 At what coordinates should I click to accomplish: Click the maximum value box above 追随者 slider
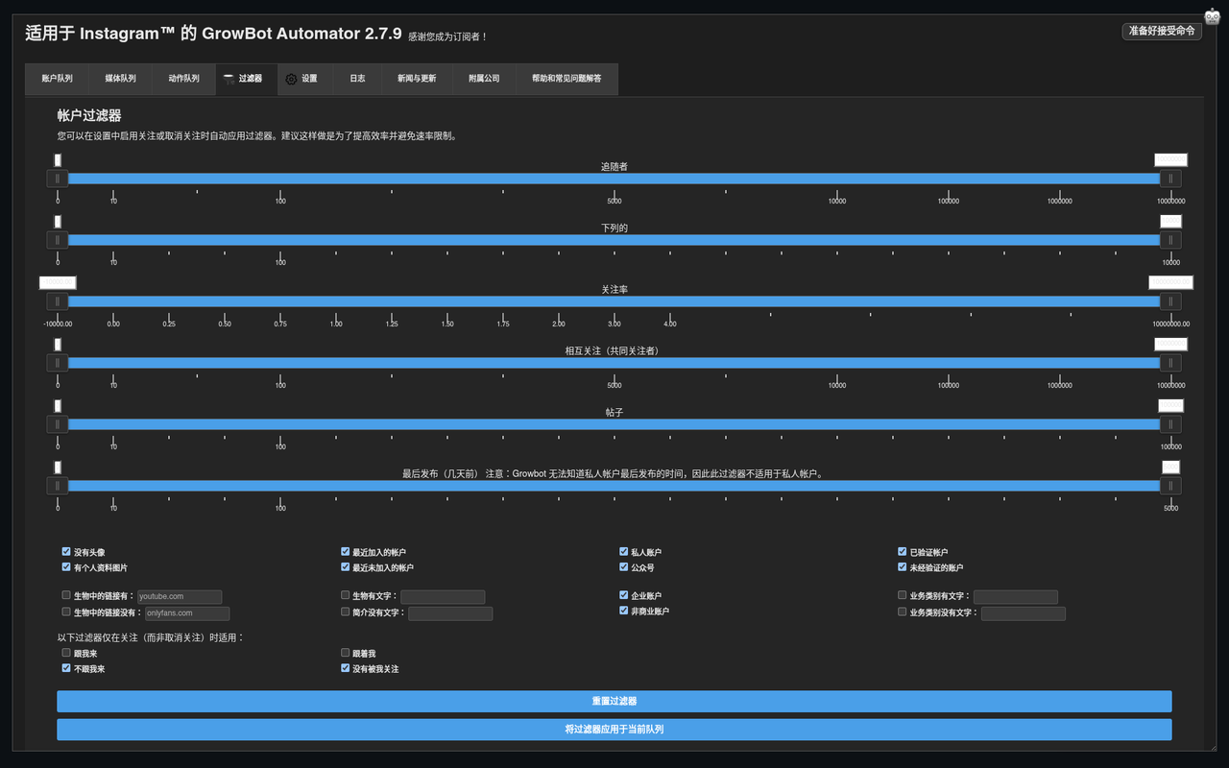[1170, 160]
